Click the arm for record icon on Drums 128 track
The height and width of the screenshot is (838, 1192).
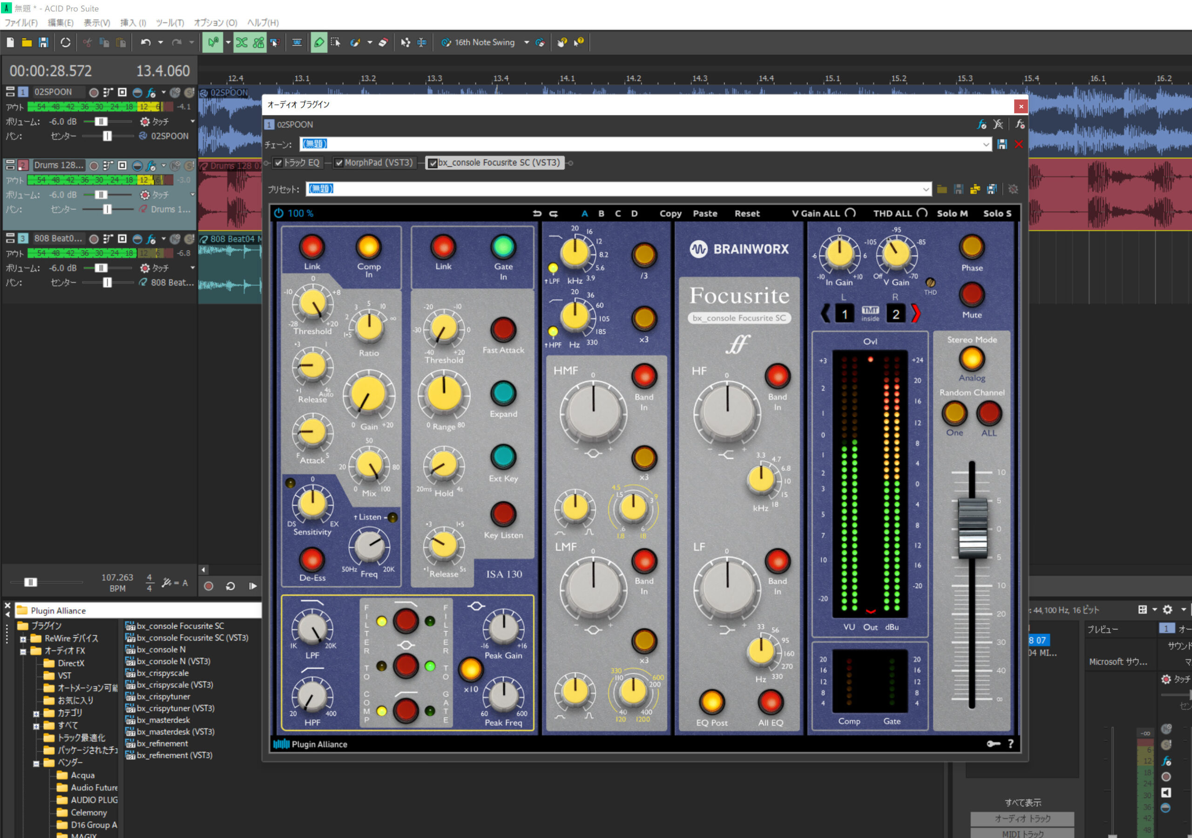point(94,166)
